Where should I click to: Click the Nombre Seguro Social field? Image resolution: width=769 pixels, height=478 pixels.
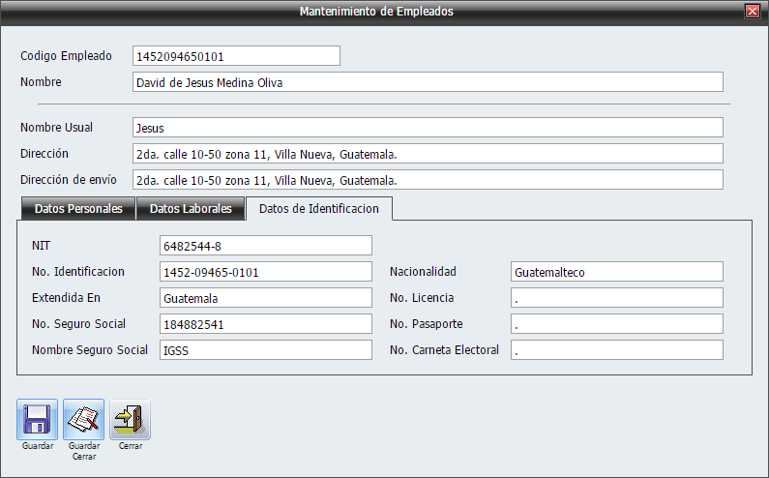tap(265, 350)
